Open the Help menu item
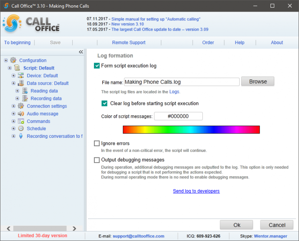 [x=240, y=43]
